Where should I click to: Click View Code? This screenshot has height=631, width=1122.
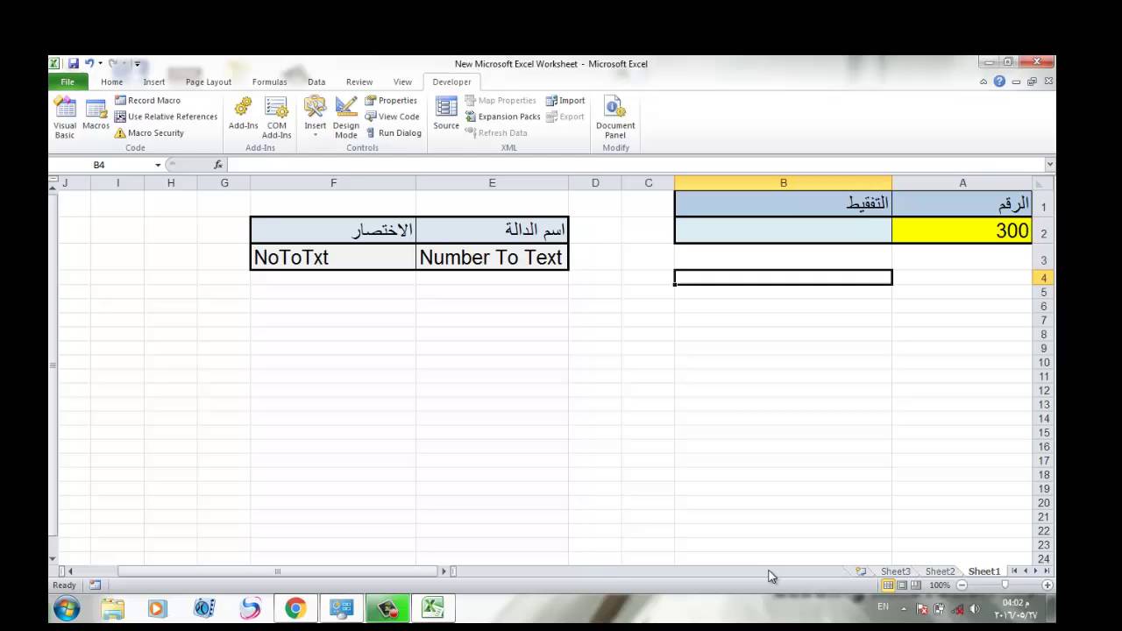click(392, 117)
